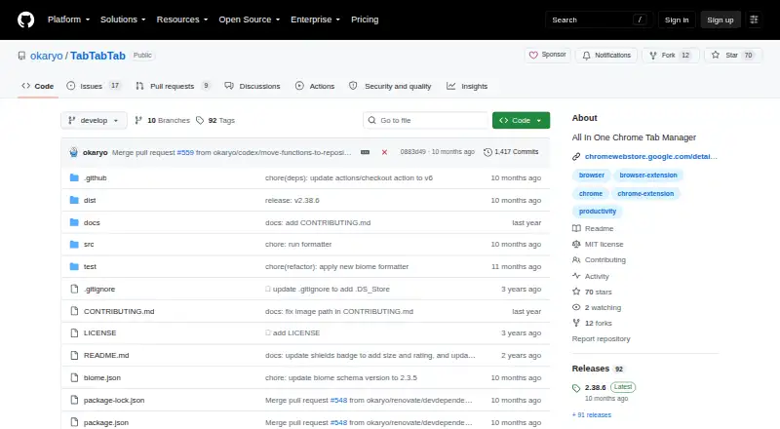Open okaryo avatar in commit row
Screen dimensions: 780x429
pyautogui.click(x=74, y=152)
